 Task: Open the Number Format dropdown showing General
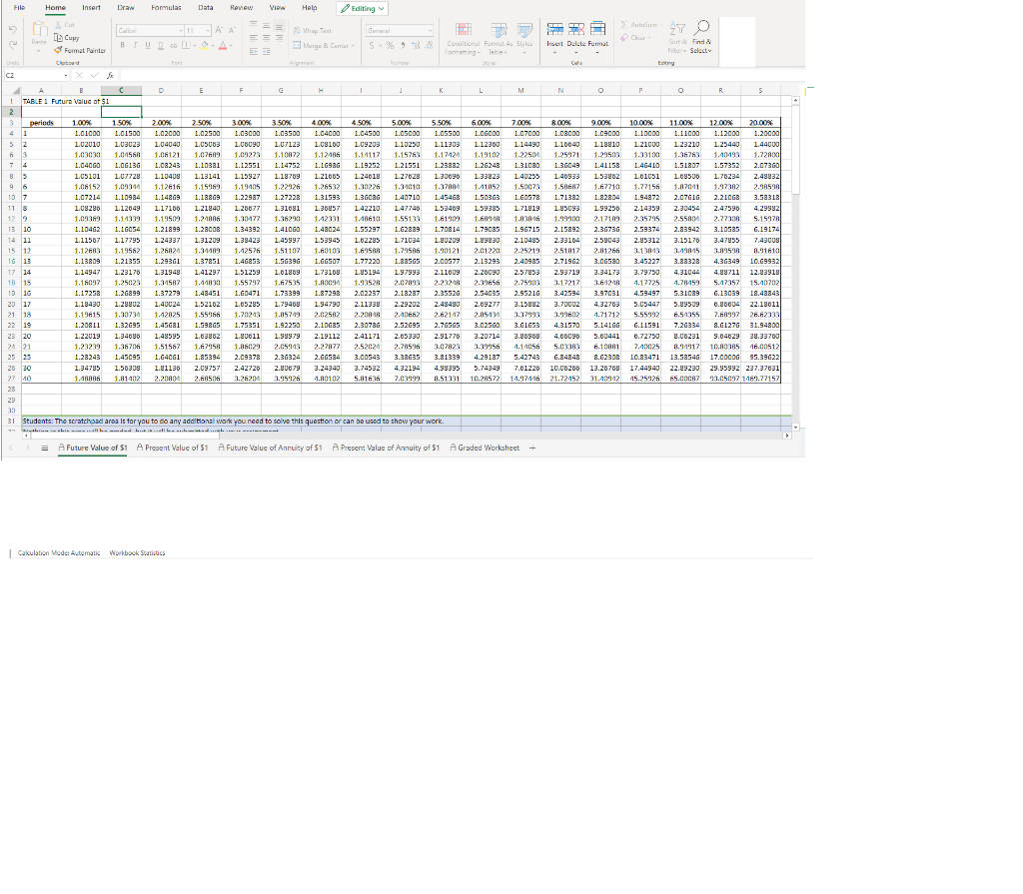pyautogui.click(x=399, y=30)
